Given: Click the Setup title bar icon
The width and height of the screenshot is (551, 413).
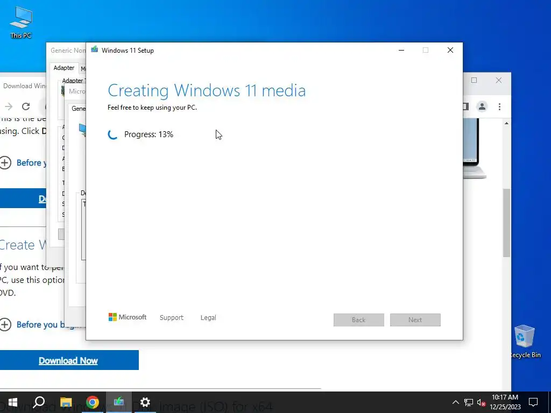Looking at the screenshot, I should [95, 50].
